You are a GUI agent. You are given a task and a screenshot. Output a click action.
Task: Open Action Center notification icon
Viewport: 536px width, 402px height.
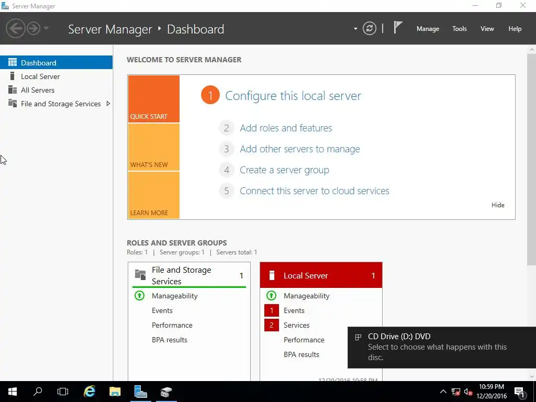[x=519, y=392]
